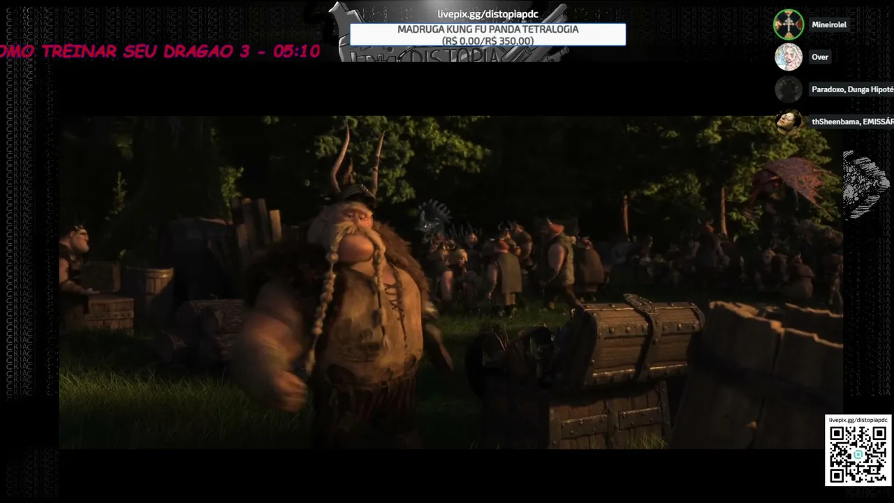This screenshot has height=503, width=894.
Task: Open livepix.gg/distopiapdc link above QR code
Action: tap(858, 420)
